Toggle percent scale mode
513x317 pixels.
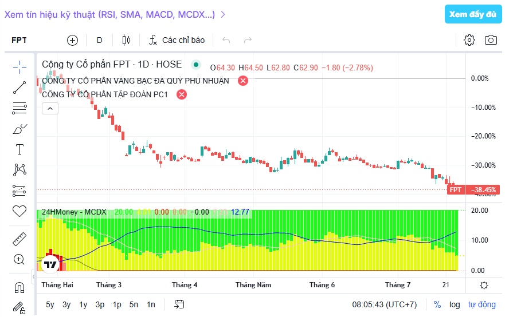tap(437, 304)
